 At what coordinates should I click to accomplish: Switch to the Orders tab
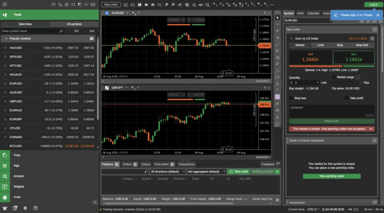pyautogui.click(x=130, y=164)
